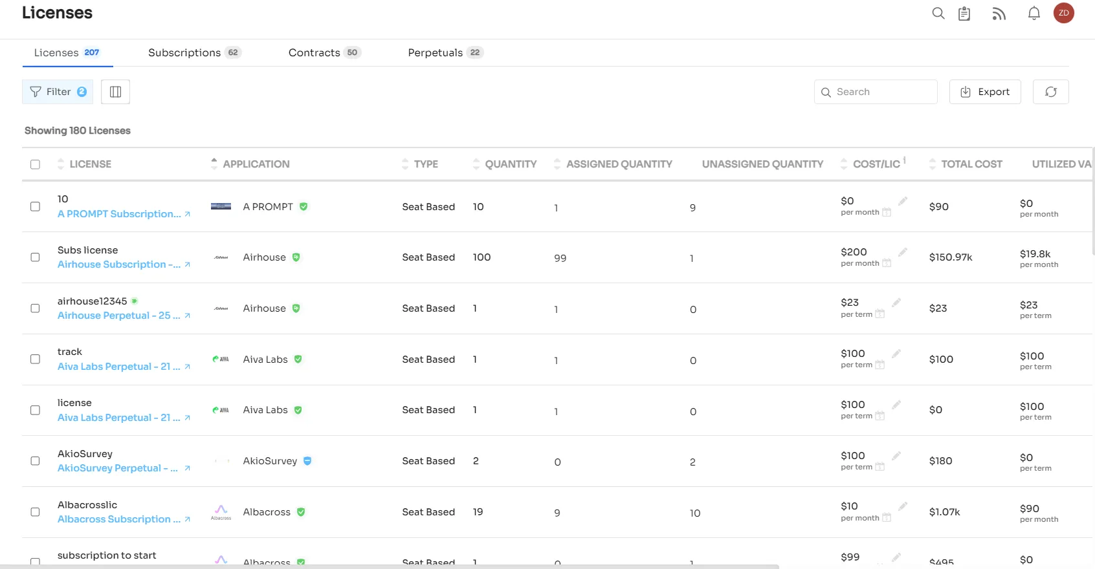Screen dimensions: 1095x569
Task: Toggle the select-all licenses checkbox
Action: [x=35, y=164]
